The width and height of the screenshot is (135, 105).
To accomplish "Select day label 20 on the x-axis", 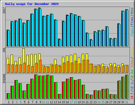I will [83, 102].
